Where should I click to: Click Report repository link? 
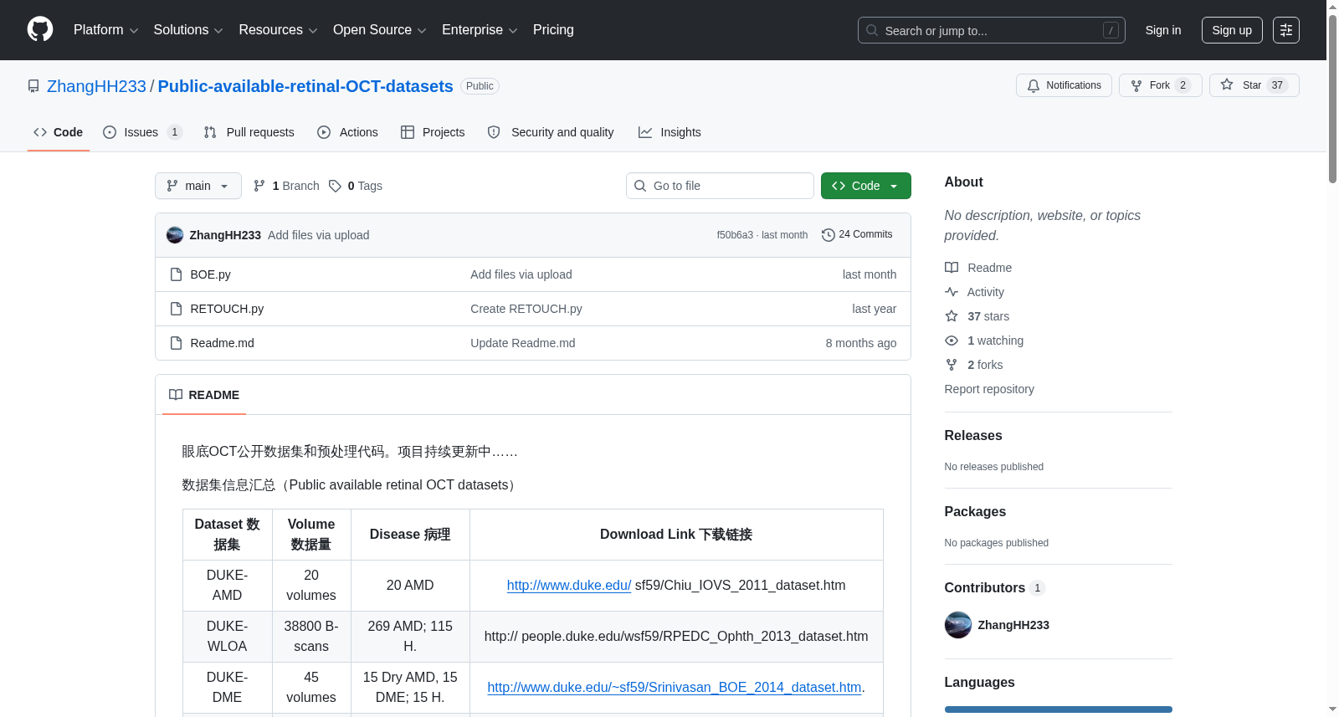click(x=989, y=389)
